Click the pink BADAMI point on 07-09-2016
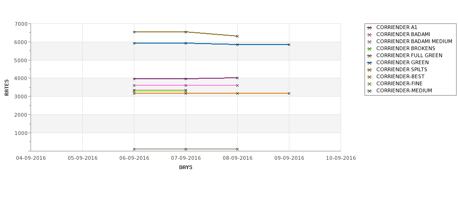Viewport: 458px width, 201px height. (x=186, y=85)
